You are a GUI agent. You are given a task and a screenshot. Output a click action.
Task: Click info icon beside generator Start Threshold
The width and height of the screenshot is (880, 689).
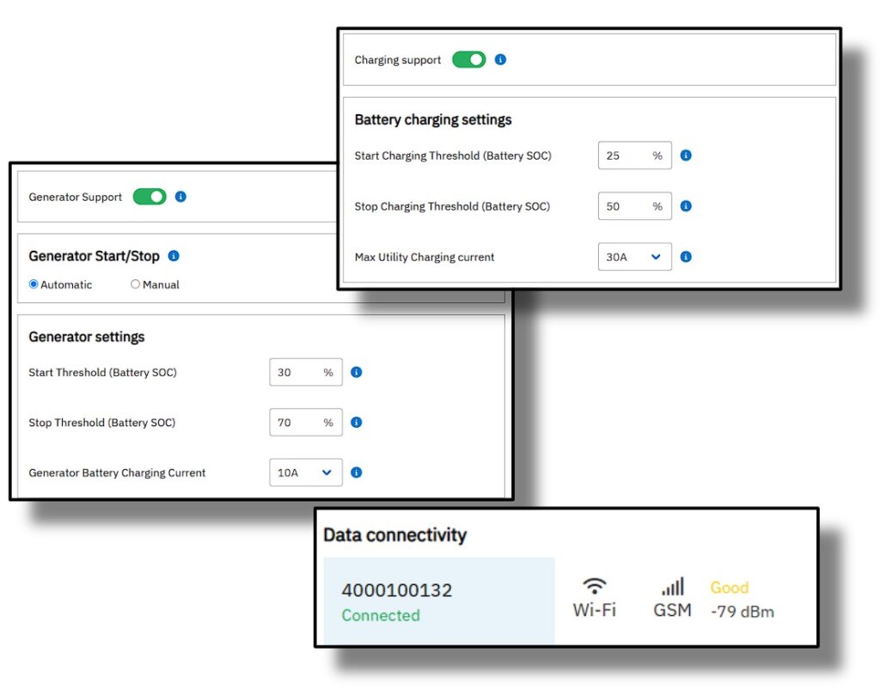(x=357, y=372)
